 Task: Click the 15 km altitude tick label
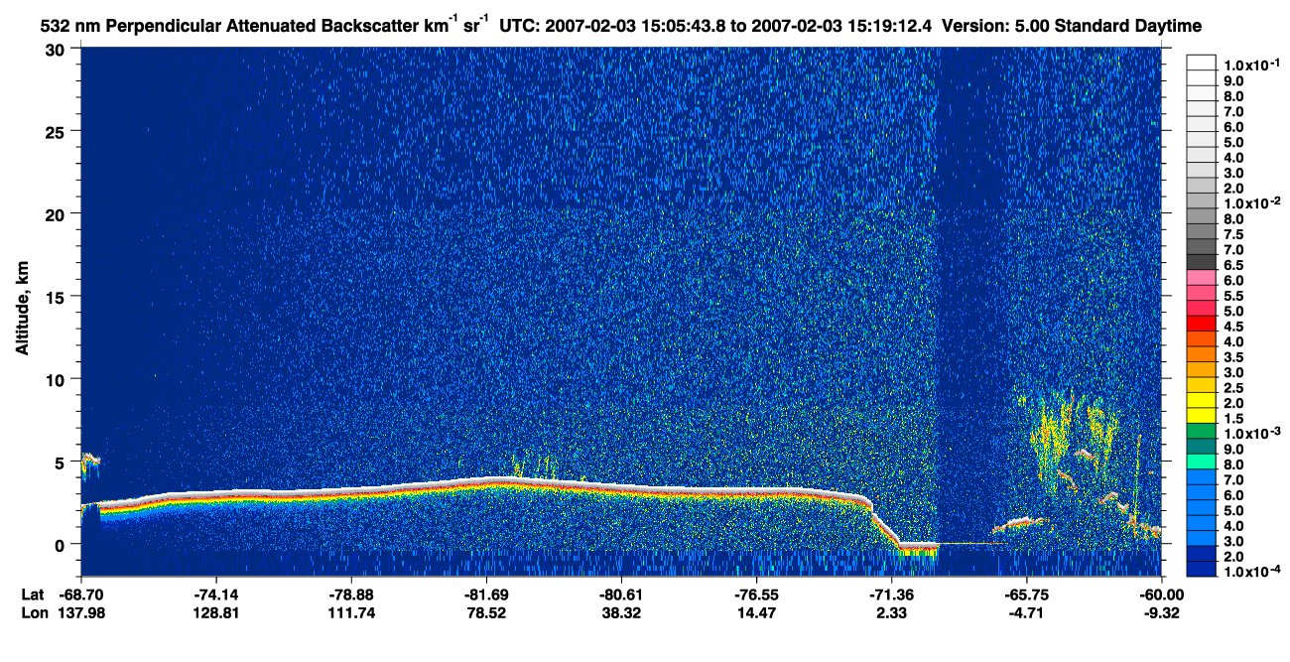[59, 297]
